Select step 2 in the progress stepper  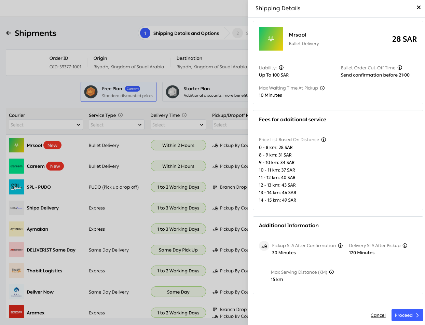237,33
